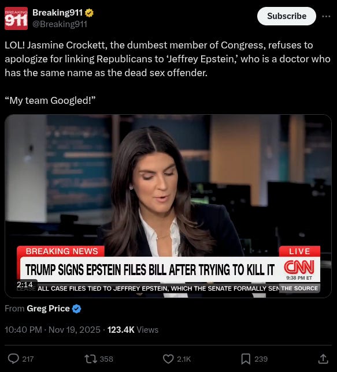Open the post timestamp 10:40 PM Nov 19, 2025
337x372 pixels.
tap(53, 329)
